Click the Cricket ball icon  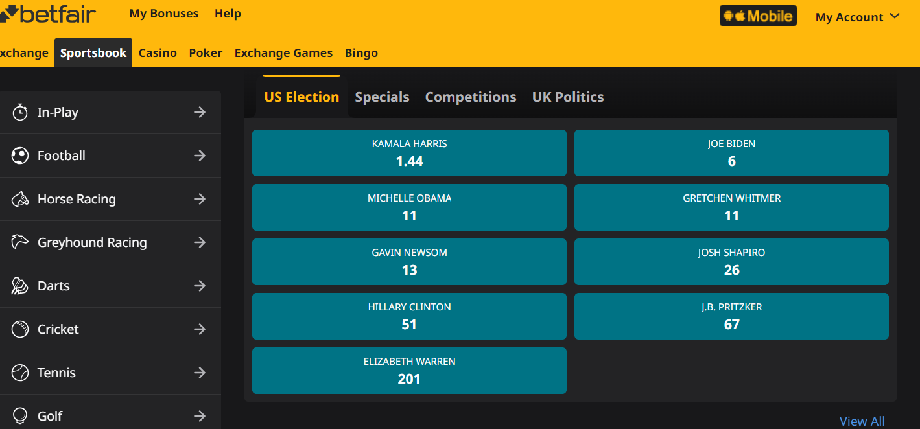click(x=20, y=329)
